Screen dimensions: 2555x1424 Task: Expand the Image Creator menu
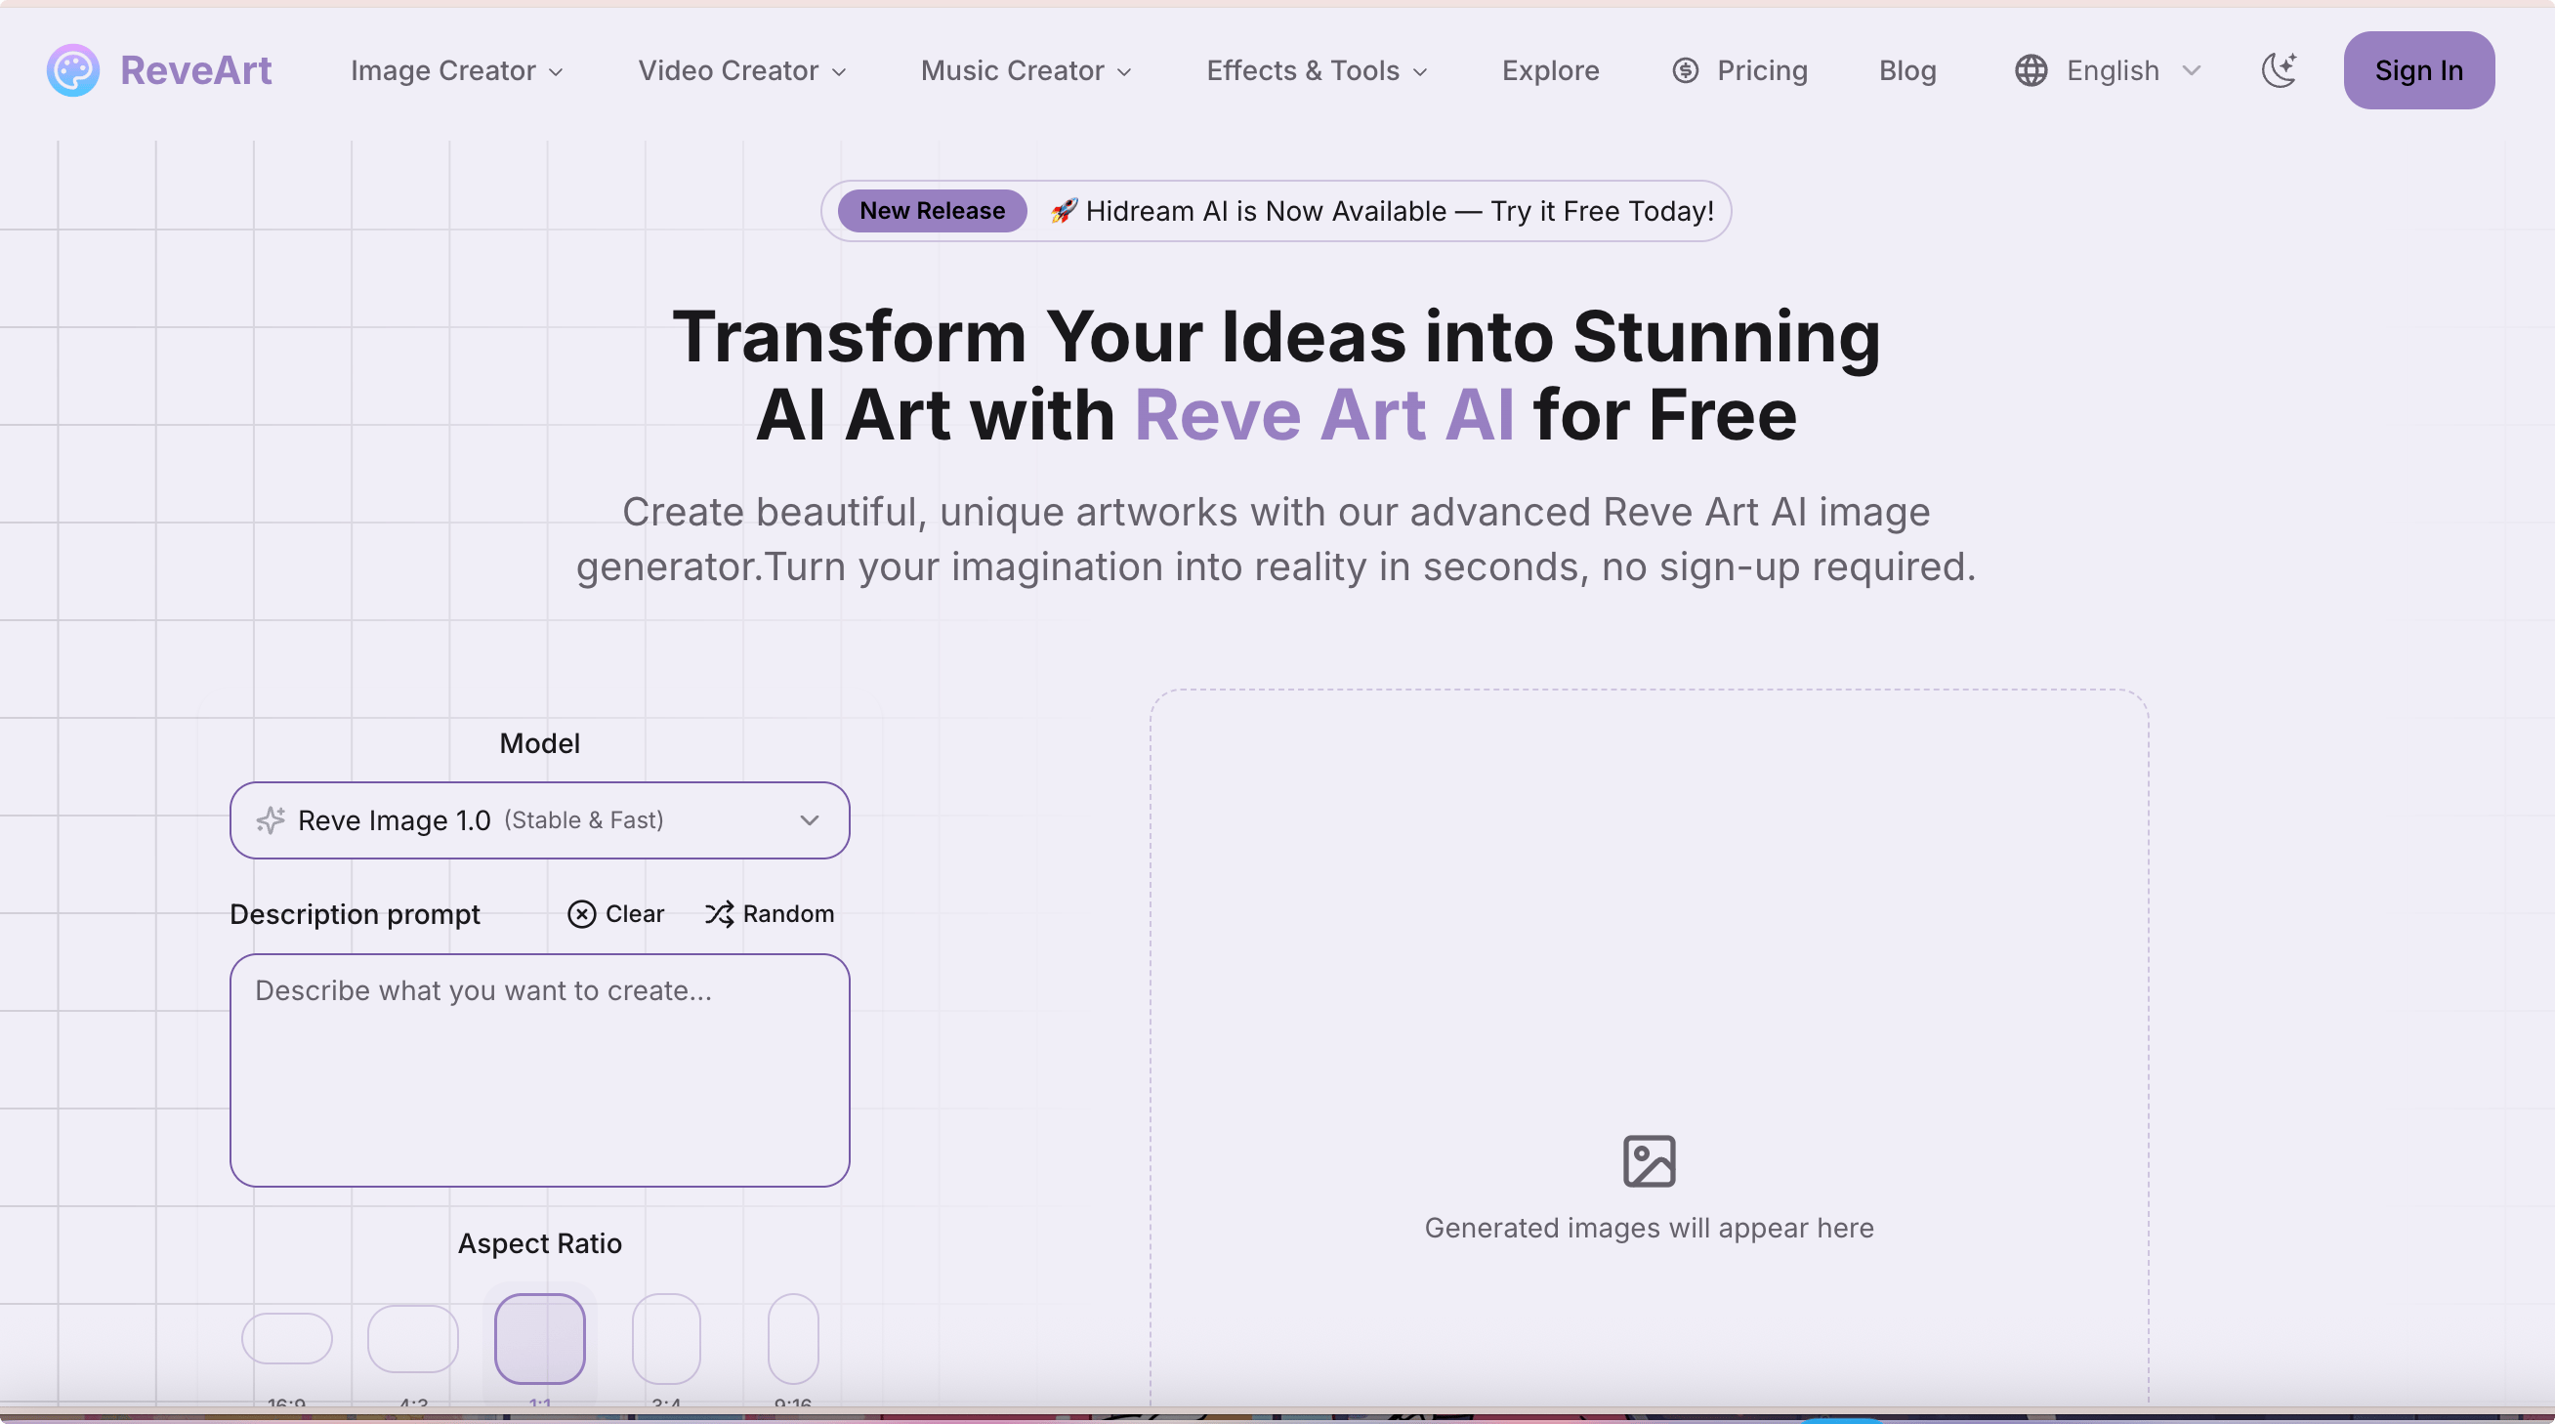457,70
